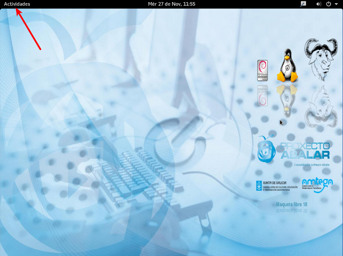The width and height of the screenshot is (343, 256).
Task: Open the Actividades overview
Action: coord(17,4)
